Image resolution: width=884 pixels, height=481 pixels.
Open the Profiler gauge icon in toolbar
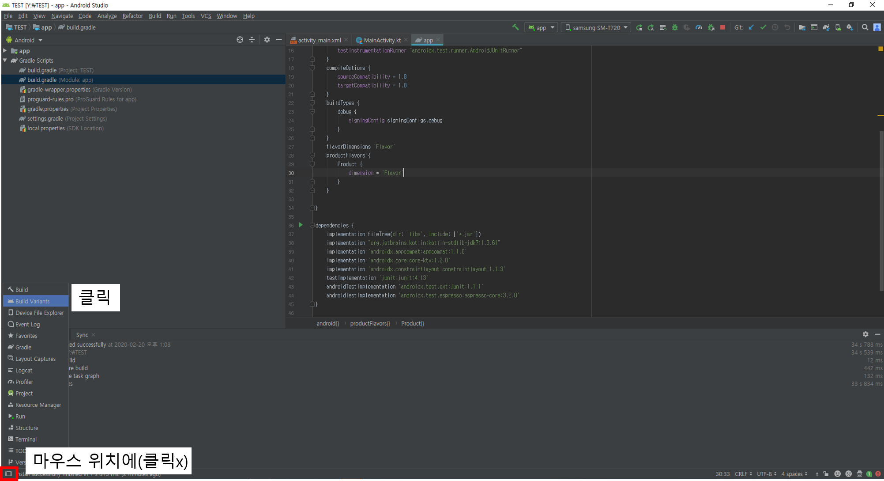(699, 27)
